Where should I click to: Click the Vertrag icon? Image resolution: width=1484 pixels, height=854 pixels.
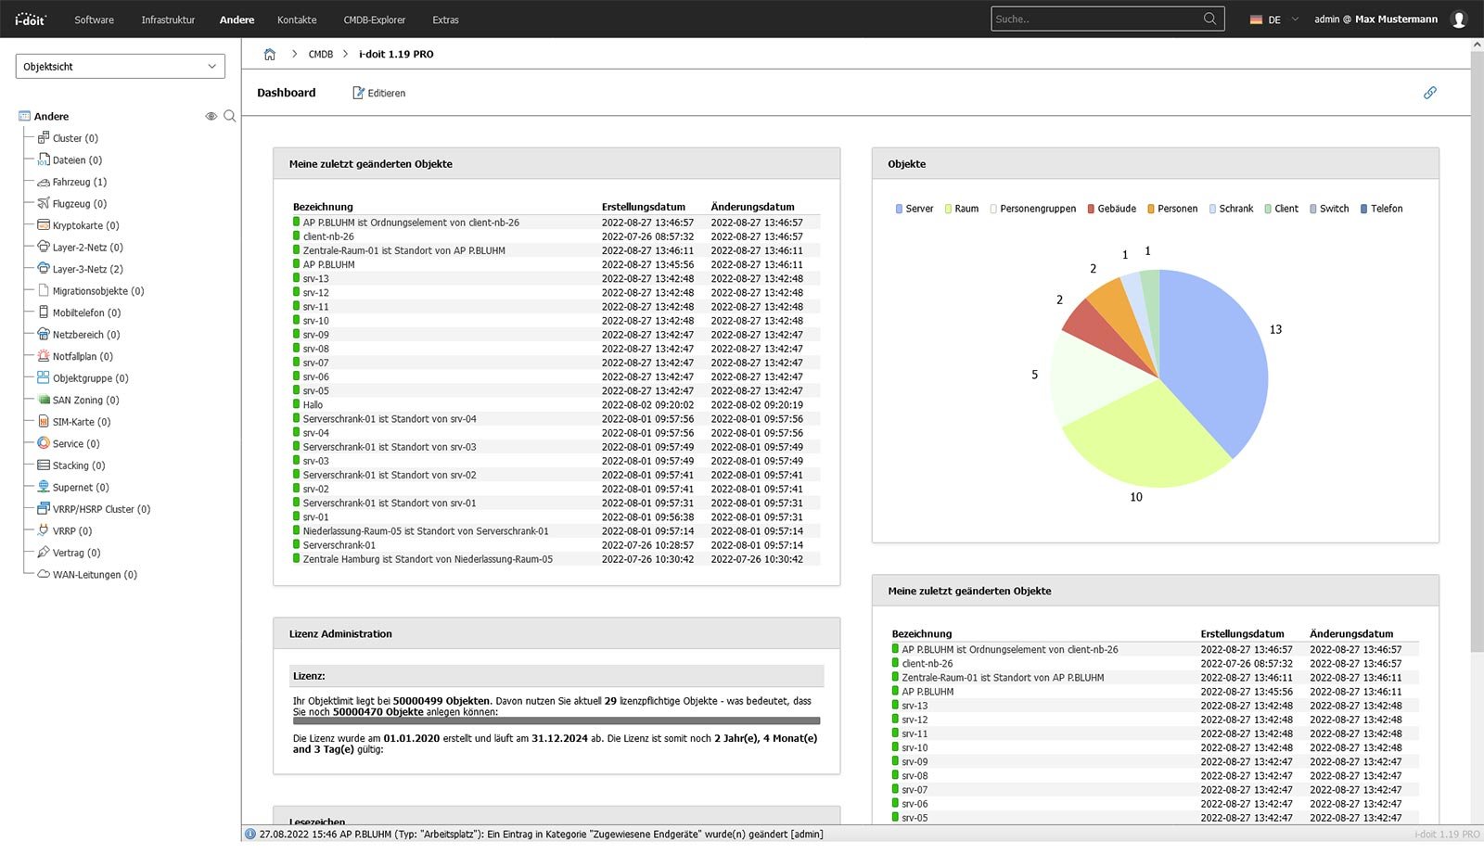[x=44, y=553]
